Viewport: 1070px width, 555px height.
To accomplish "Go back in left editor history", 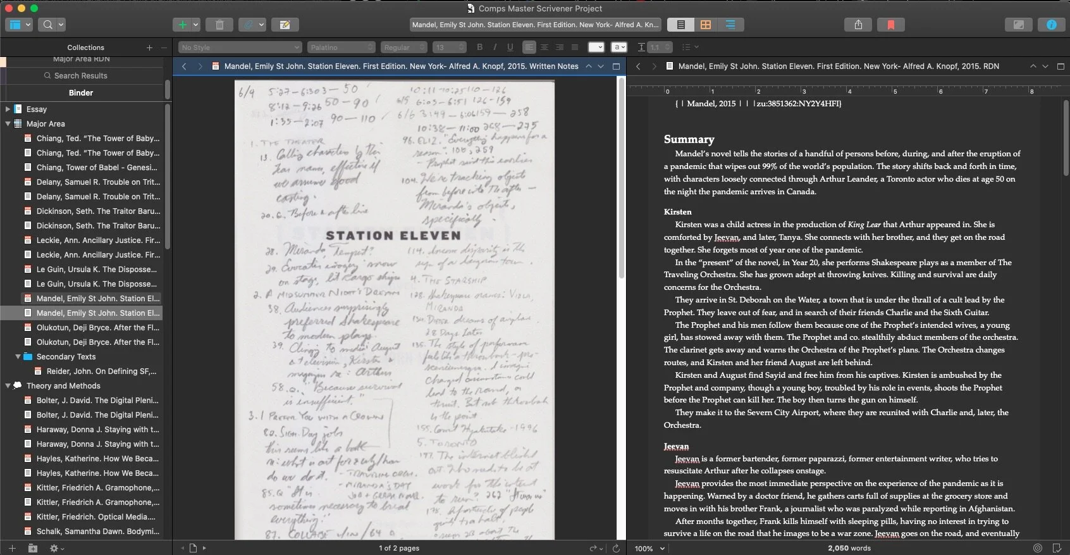I will 184,66.
